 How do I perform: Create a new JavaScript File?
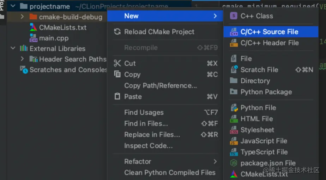pos(271,141)
